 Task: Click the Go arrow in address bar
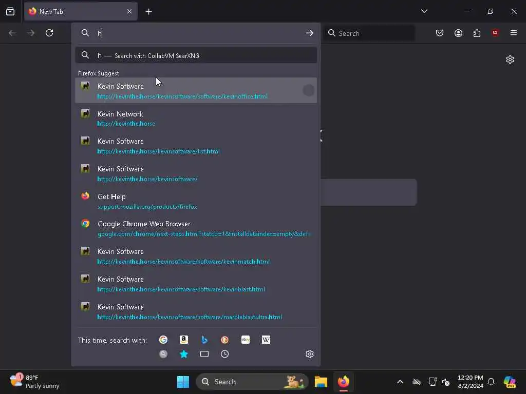309,33
